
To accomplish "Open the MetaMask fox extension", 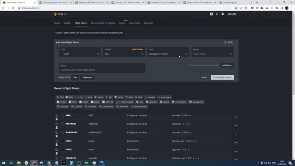I will click(x=252, y=8).
